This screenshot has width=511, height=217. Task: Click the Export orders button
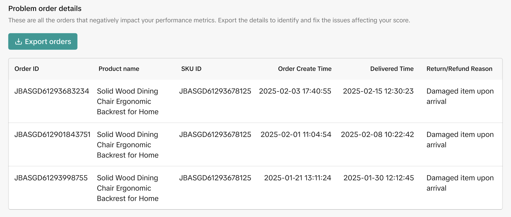43,41
